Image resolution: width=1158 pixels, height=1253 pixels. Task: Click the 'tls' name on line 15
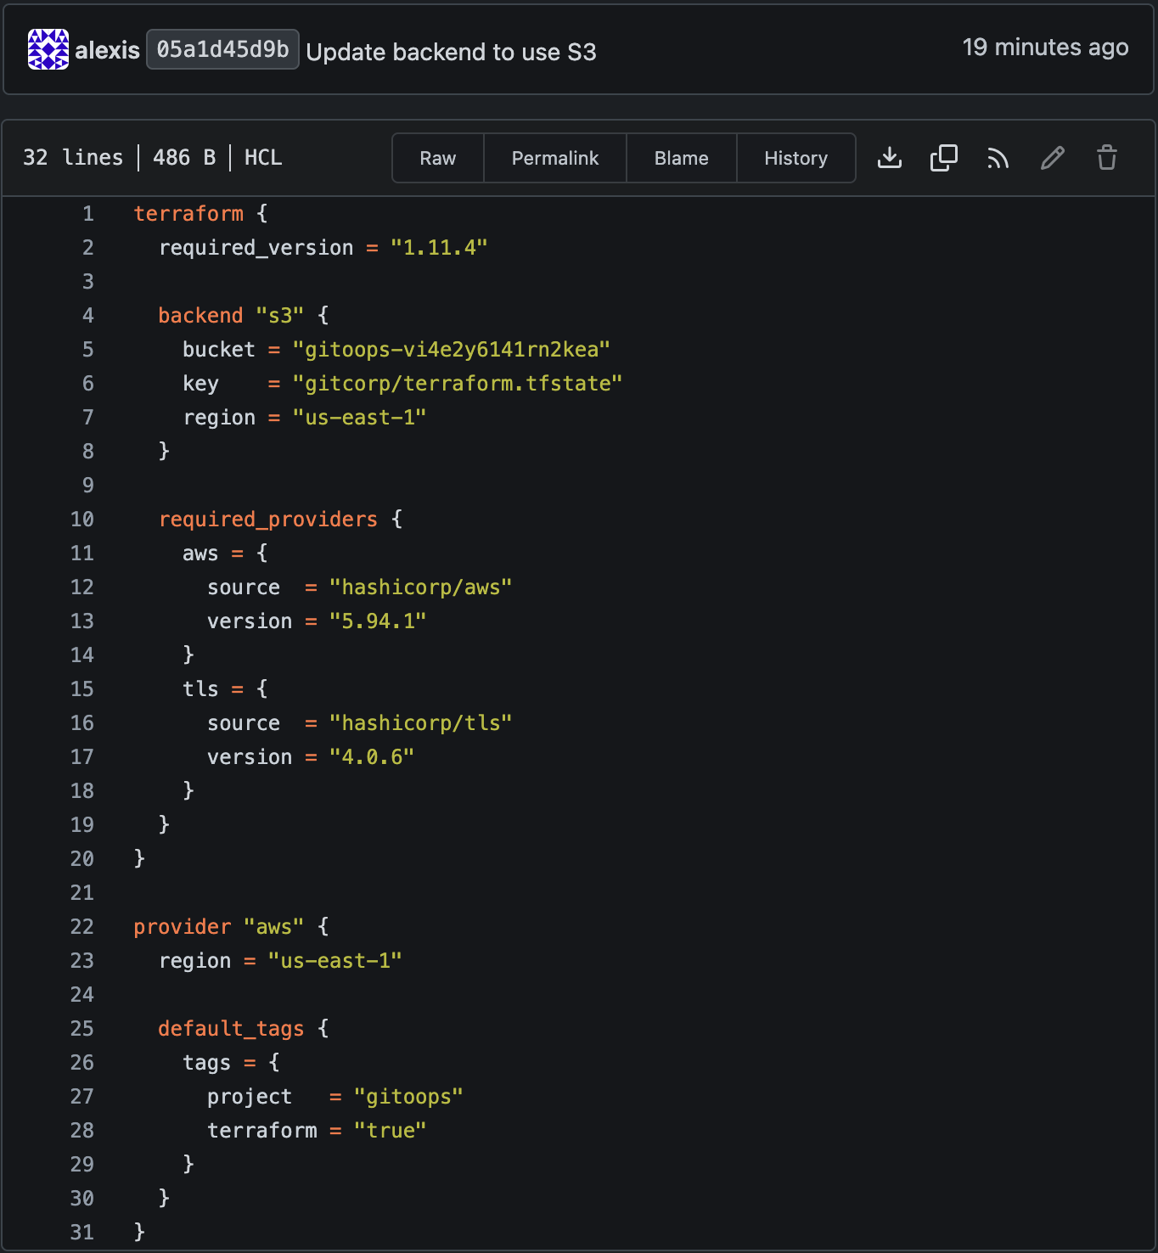coord(201,689)
